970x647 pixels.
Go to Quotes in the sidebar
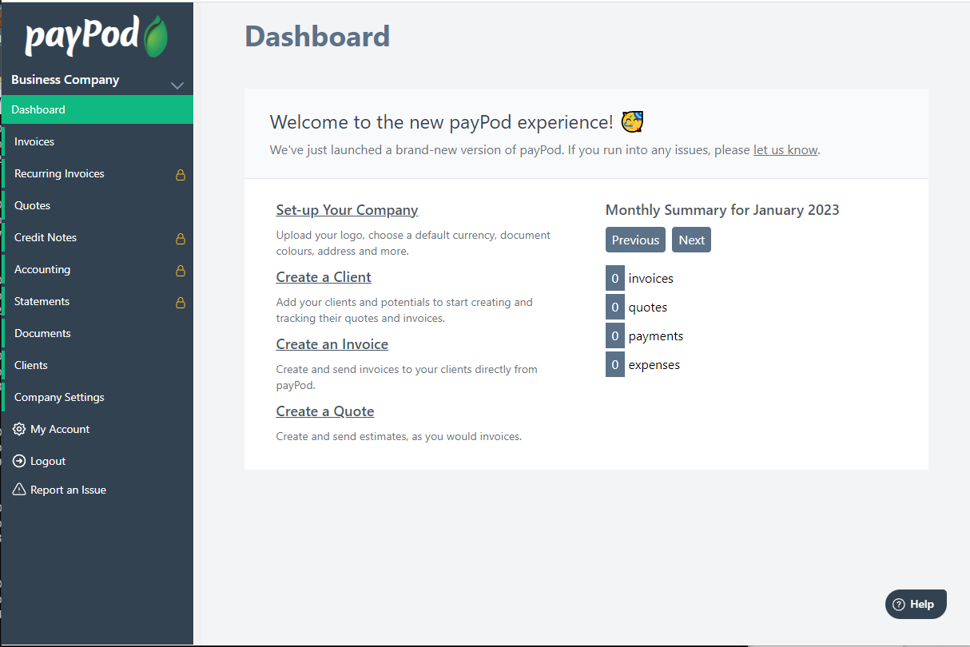point(97,205)
